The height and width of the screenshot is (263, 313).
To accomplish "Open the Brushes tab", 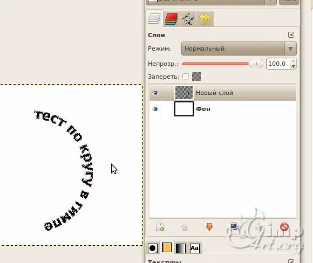I will tap(153, 248).
